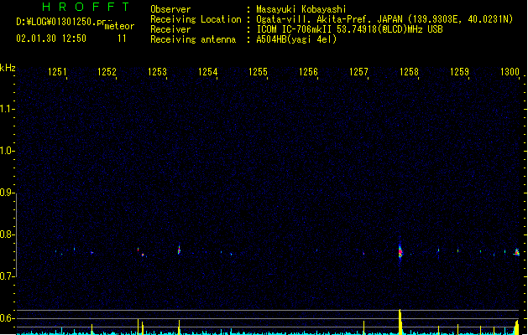The width and height of the screenshot is (528, 335).
Task: Click the 1255 time axis marker
Action: [258, 72]
